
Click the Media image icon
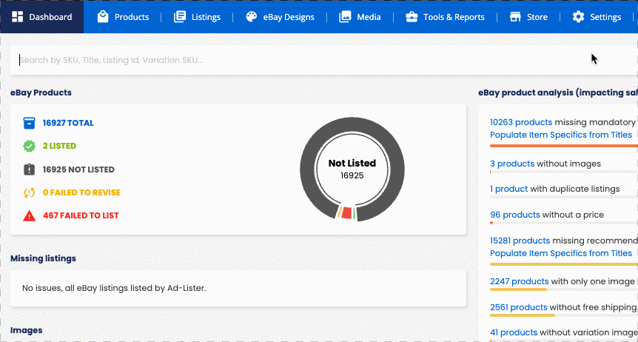(x=345, y=17)
